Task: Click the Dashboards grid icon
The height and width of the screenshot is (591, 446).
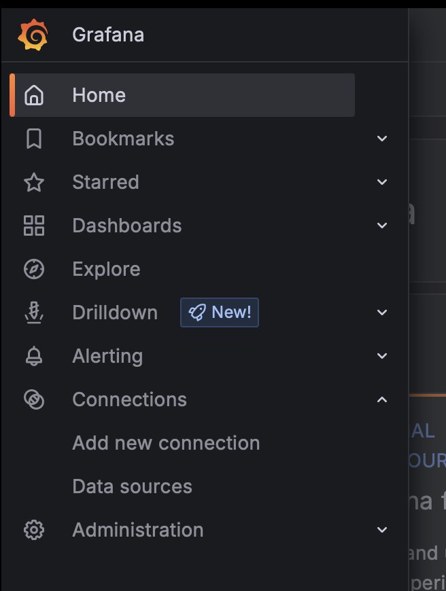Action: [33, 226]
